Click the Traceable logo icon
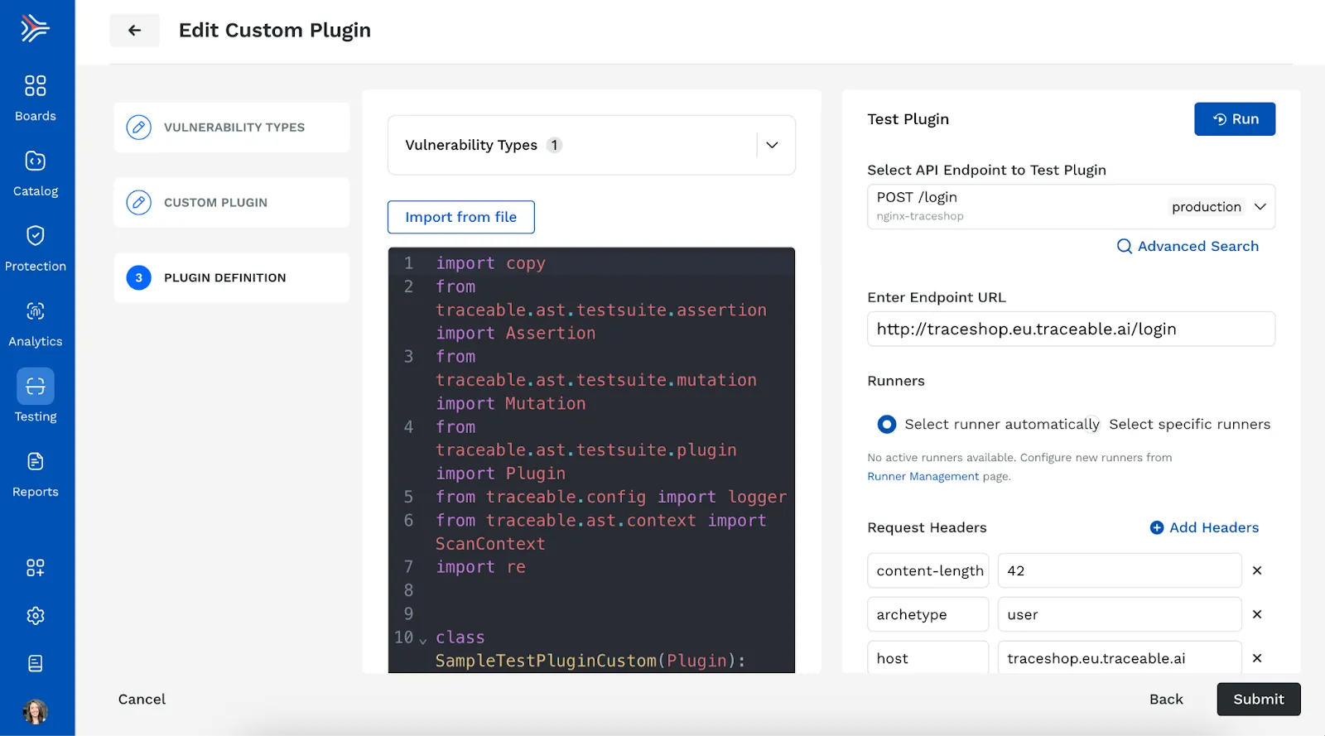This screenshot has width=1325, height=736. tap(35, 28)
